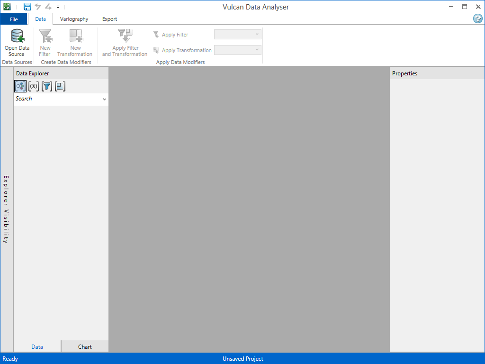This screenshot has width=485, height=364.
Task: Click the Apply Transformation ribbon item
Action: (x=182, y=50)
